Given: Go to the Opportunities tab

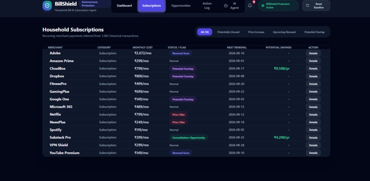Looking at the screenshot, I should (181, 5).
